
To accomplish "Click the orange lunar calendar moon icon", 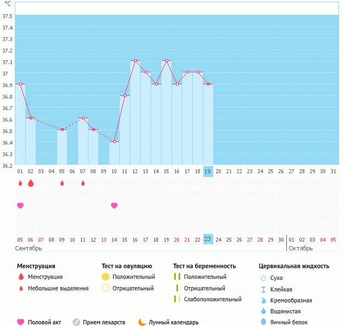I will (142, 322).
